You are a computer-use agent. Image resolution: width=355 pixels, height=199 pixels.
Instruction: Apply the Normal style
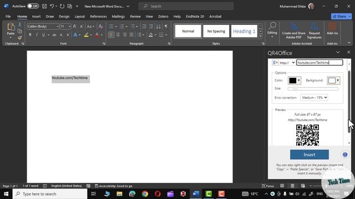pos(188,31)
